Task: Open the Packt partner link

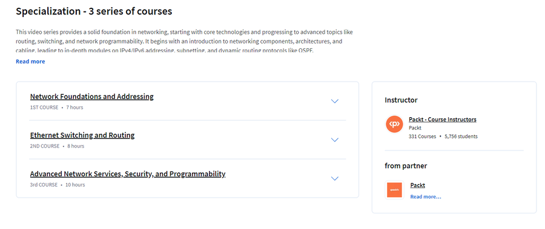Action: pyautogui.click(x=417, y=185)
